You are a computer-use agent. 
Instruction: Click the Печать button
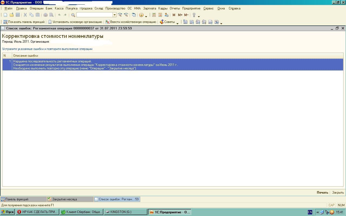click(322, 193)
